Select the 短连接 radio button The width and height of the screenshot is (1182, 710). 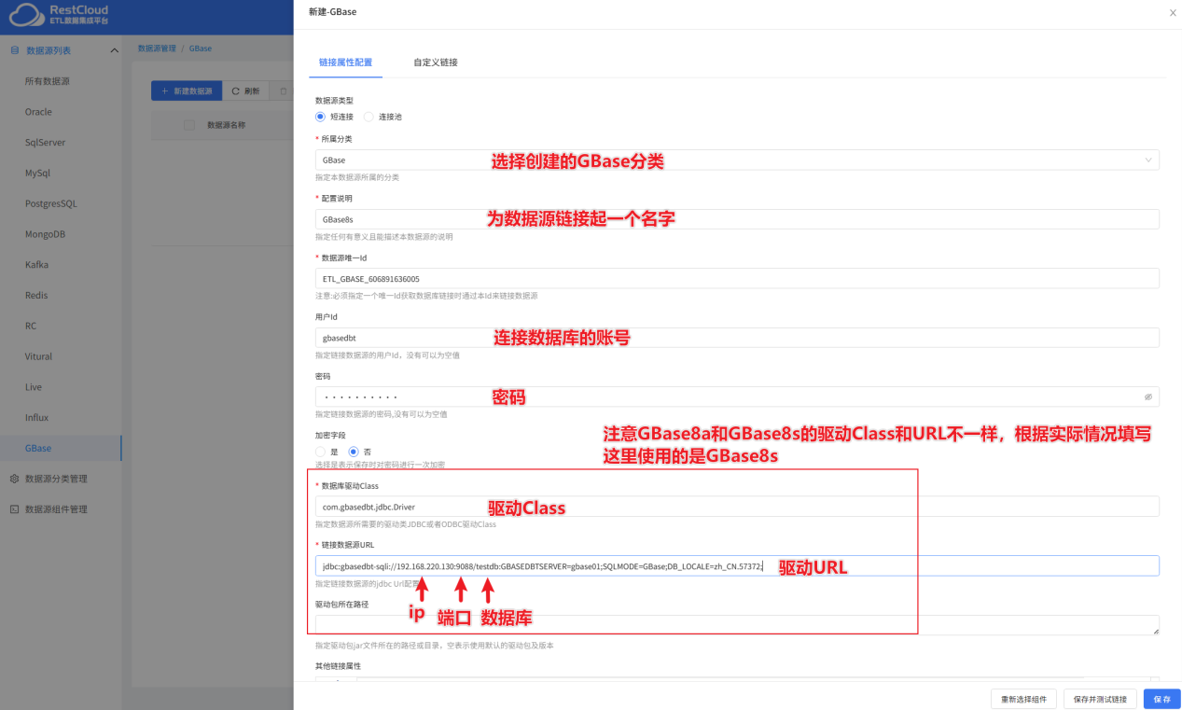320,117
